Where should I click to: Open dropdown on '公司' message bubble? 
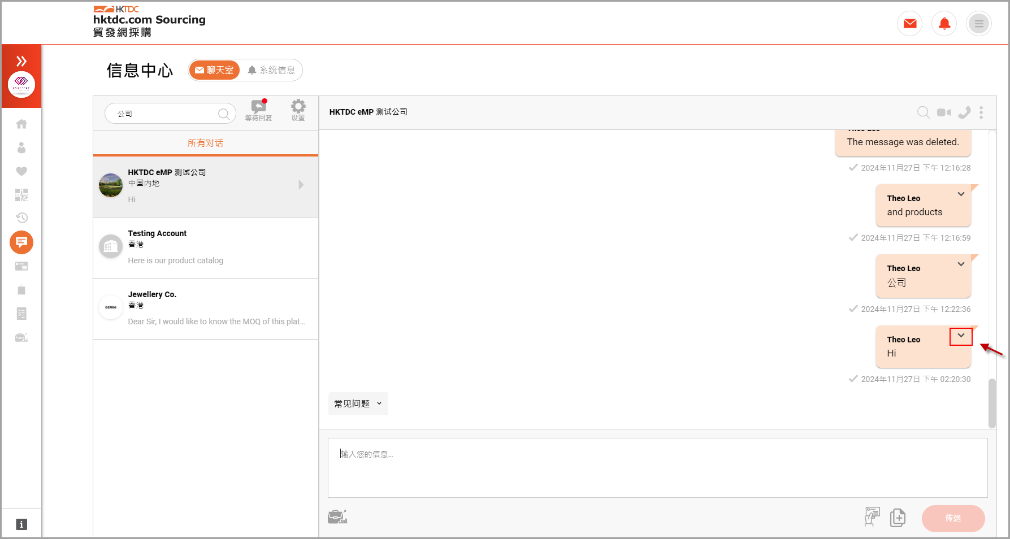961,264
